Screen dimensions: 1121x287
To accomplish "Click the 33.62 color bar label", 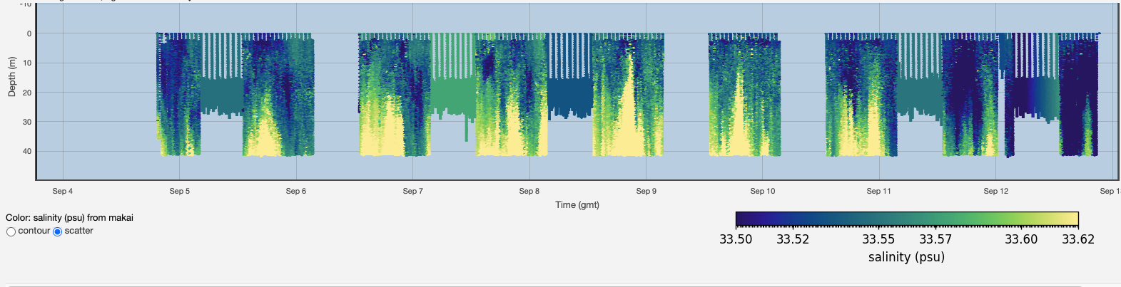I will (1077, 239).
